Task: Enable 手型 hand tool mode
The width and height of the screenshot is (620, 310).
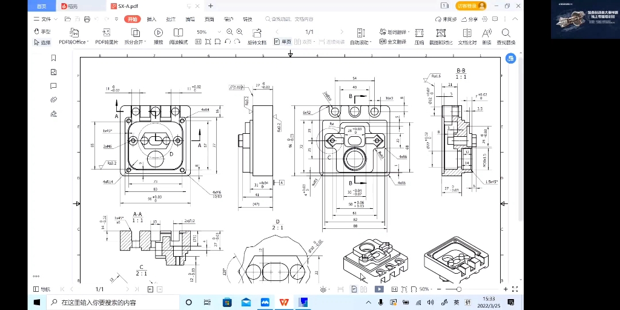Action: (x=42, y=31)
